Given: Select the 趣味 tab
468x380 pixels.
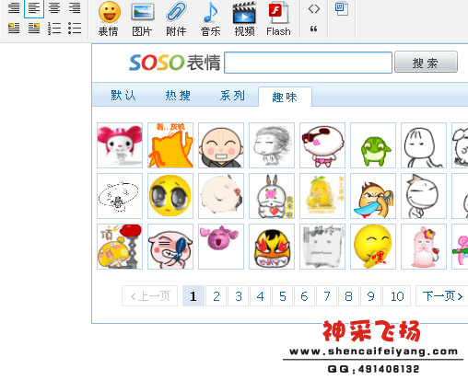Looking at the screenshot, I should (285, 97).
